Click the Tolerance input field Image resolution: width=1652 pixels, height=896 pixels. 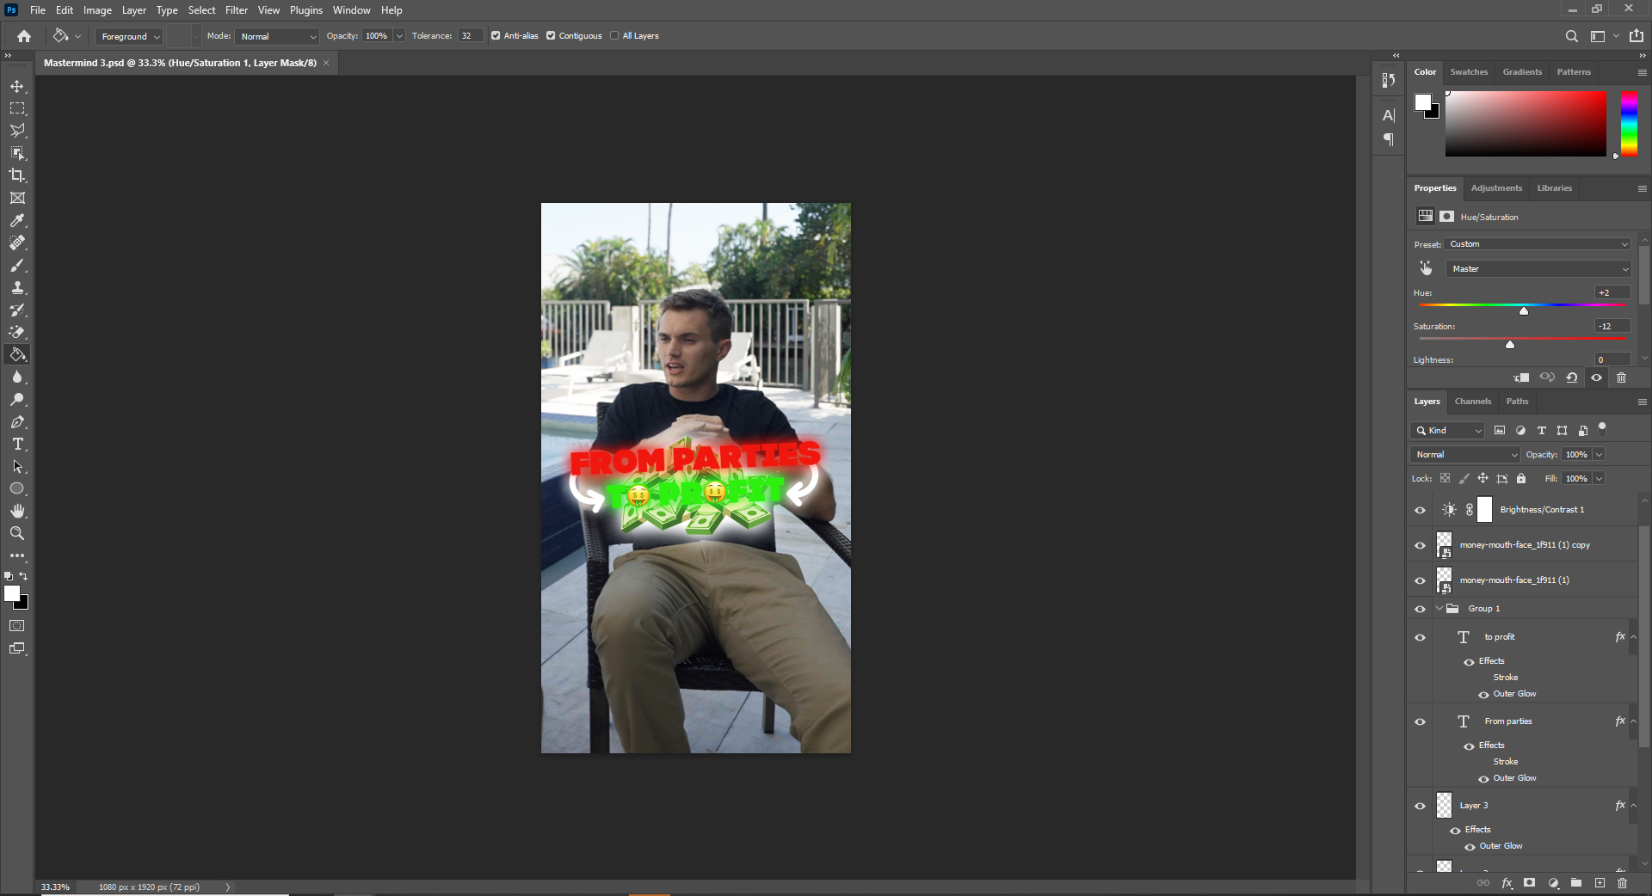click(469, 36)
